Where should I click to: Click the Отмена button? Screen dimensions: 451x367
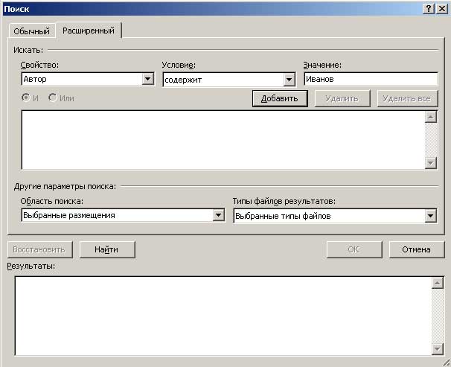[416, 249]
